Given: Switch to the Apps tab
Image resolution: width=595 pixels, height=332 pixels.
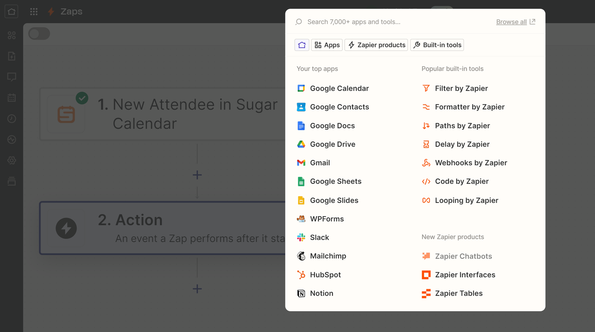Looking at the screenshot, I should [327, 45].
